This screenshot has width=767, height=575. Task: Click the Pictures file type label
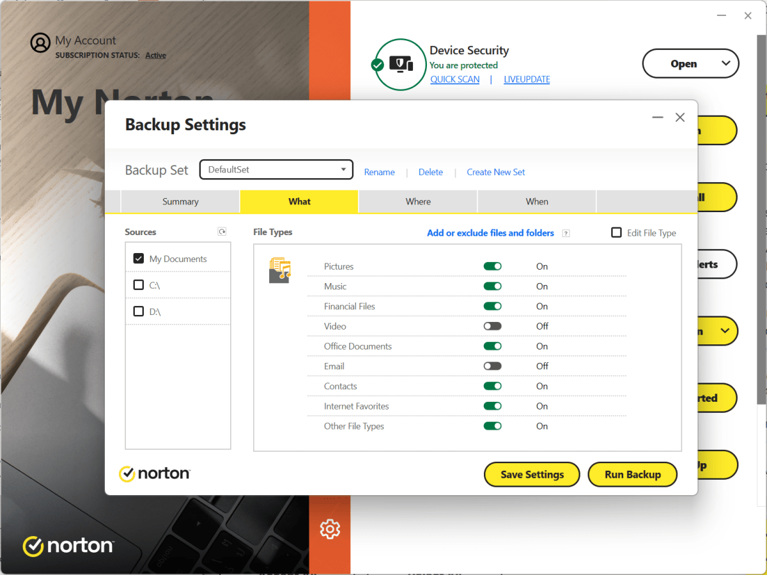339,266
